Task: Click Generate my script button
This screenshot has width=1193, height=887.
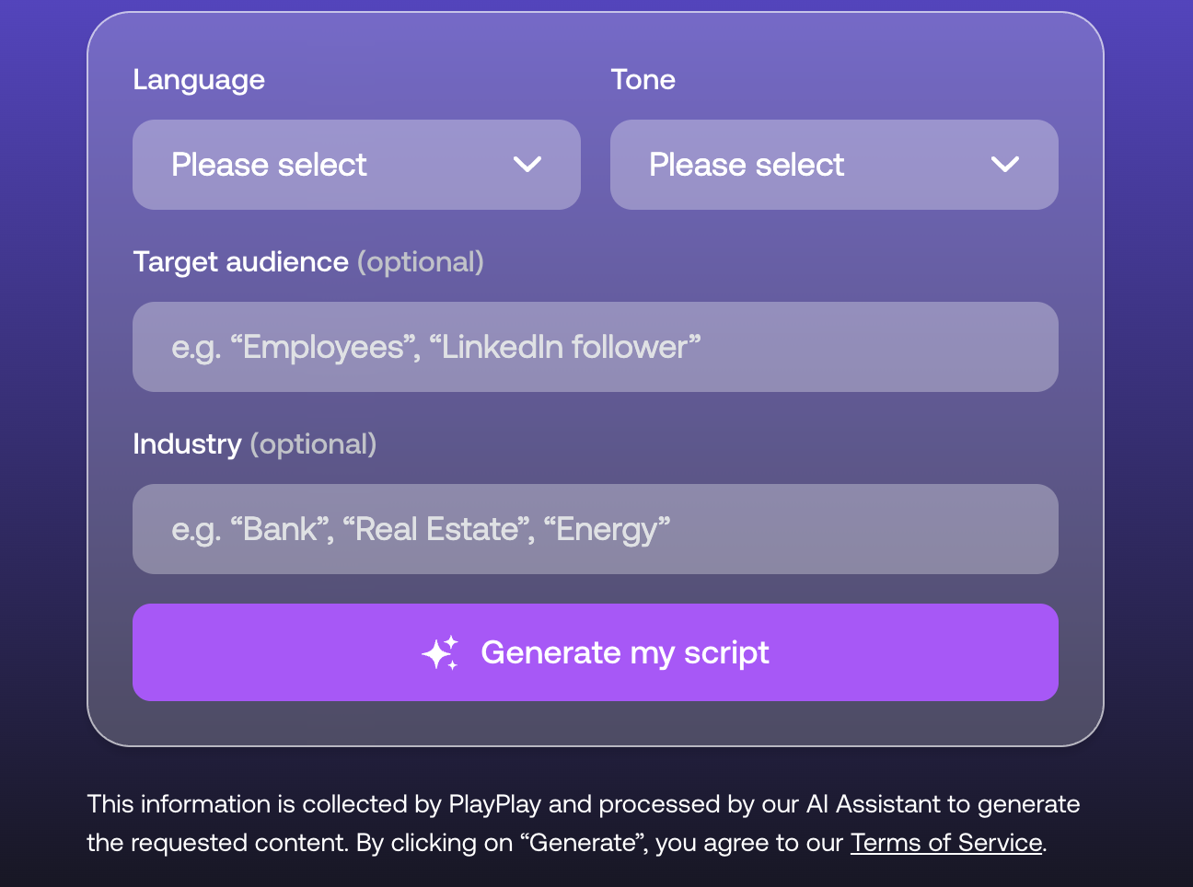Action: (x=596, y=652)
